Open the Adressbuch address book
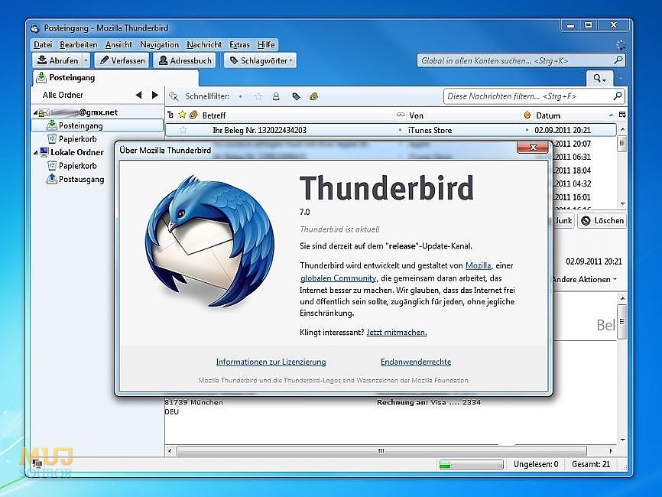The height and width of the screenshot is (497, 662). click(184, 60)
